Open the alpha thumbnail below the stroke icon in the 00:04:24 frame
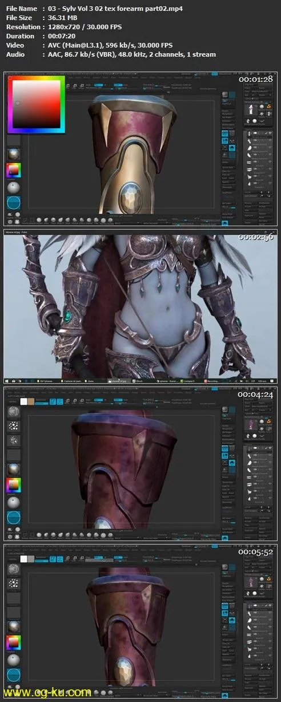The height and width of the screenshot is (702, 281). click(13, 441)
